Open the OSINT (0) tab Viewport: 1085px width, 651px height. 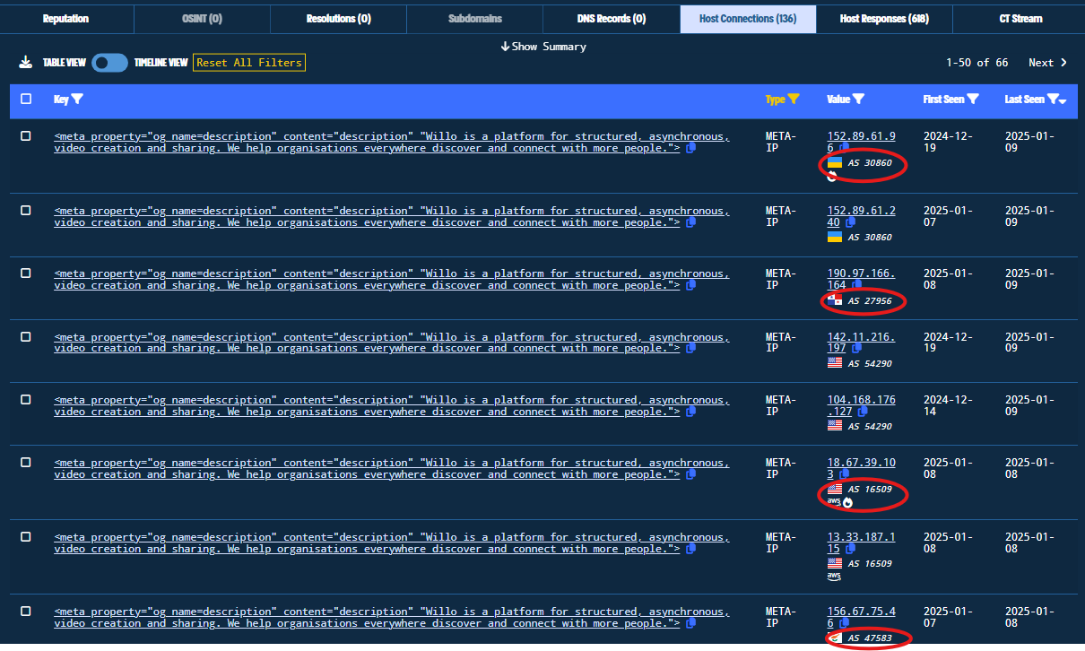pos(202,19)
